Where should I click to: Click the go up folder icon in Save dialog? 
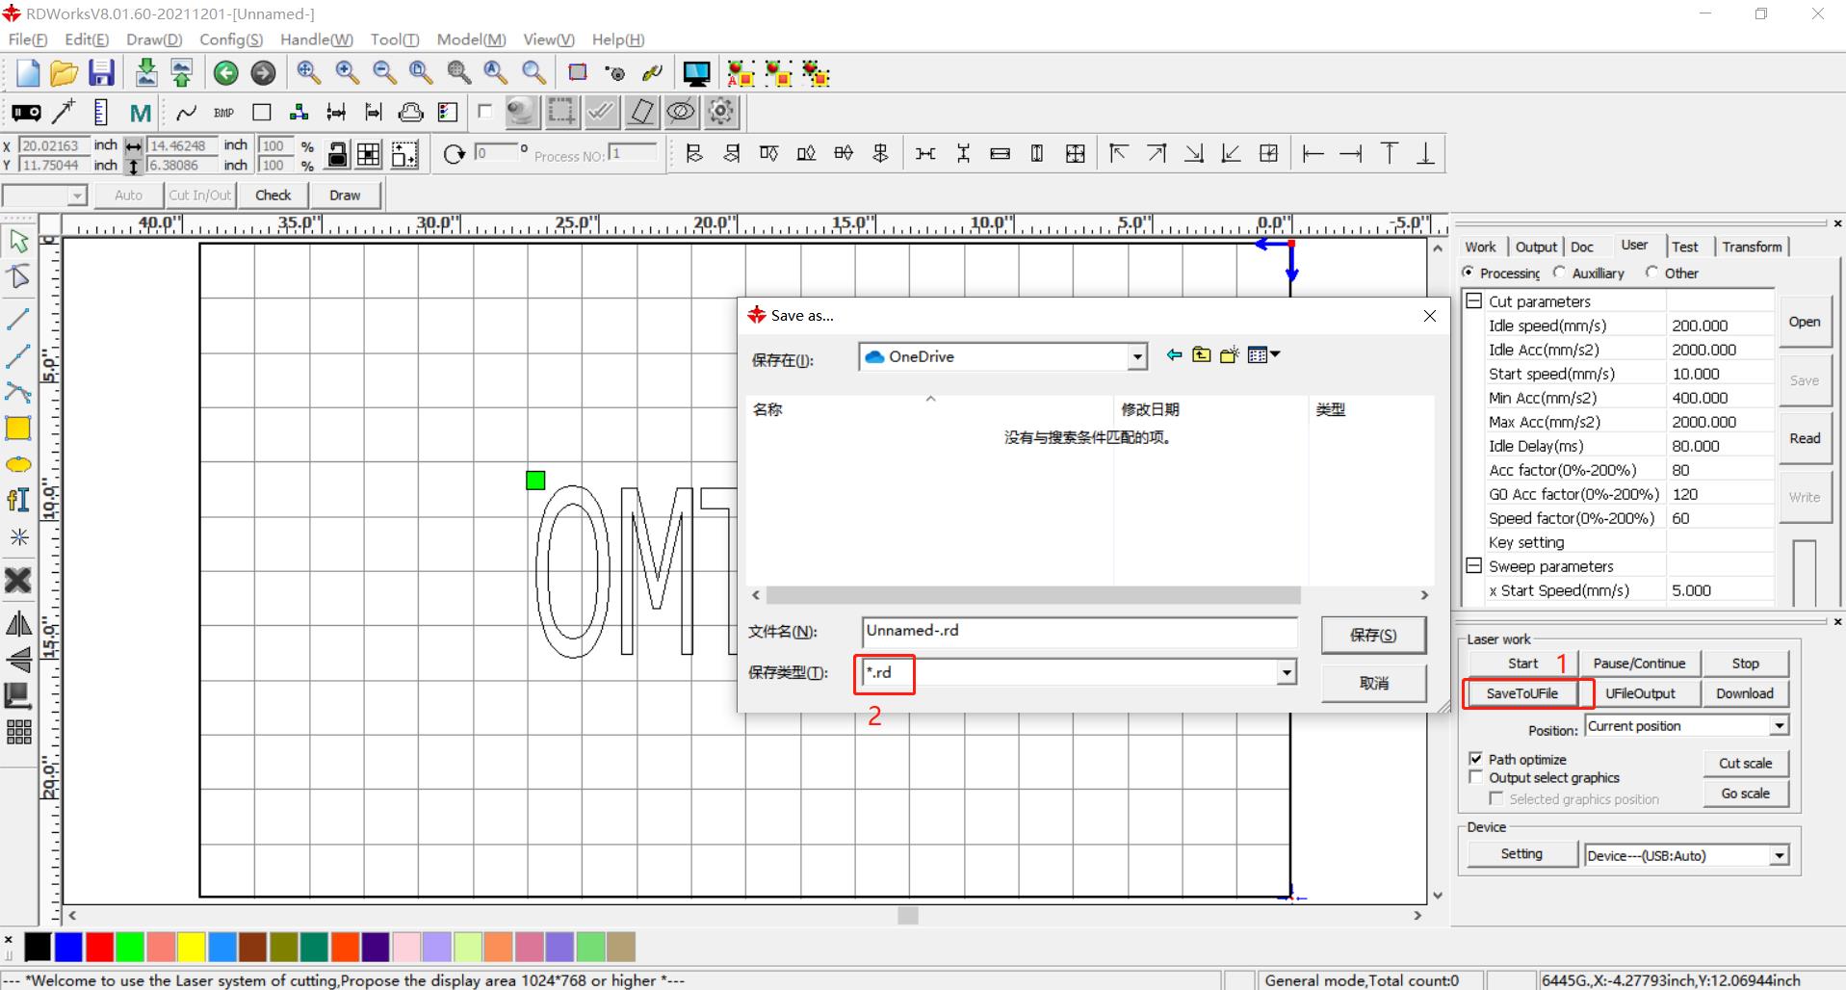pyautogui.click(x=1201, y=355)
